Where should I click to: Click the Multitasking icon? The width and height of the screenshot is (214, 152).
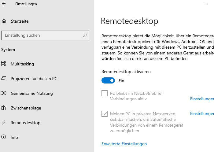4,64
